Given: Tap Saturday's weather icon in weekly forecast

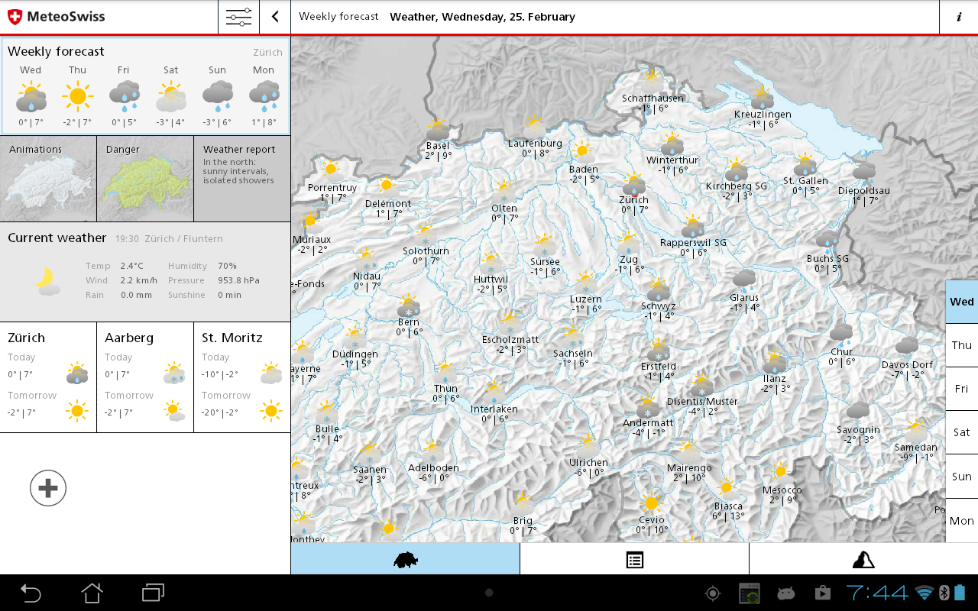Looking at the screenshot, I should [x=170, y=97].
